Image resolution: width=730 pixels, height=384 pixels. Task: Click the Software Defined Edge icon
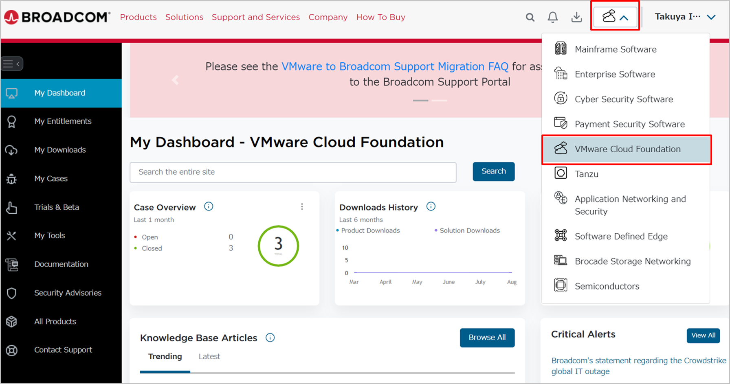pos(561,235)
